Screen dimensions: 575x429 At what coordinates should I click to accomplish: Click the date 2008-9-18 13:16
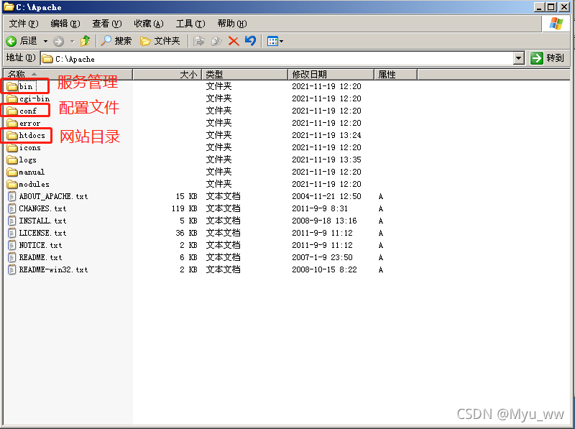pos(324,221)
